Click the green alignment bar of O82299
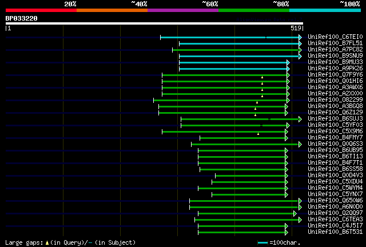Image resolution: width=366 pixels, height=247 pixels. (x=220, y=101)
